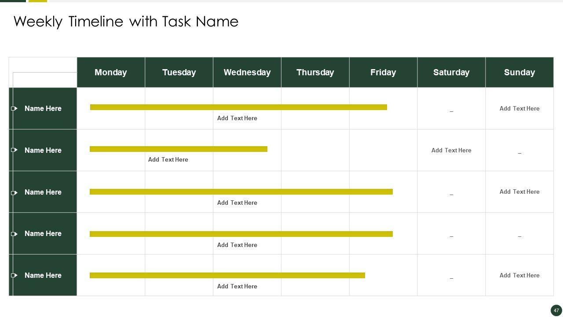Click the first row's Sunday Add Text Here
The height and width of the screenshot is (317, 563).
point(519,108)
